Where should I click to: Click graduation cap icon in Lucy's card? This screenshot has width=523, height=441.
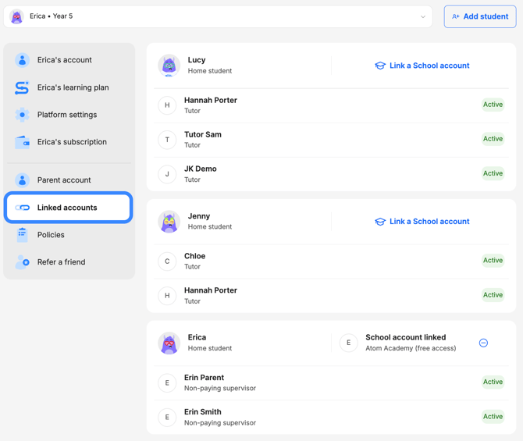tap(380, 66)
